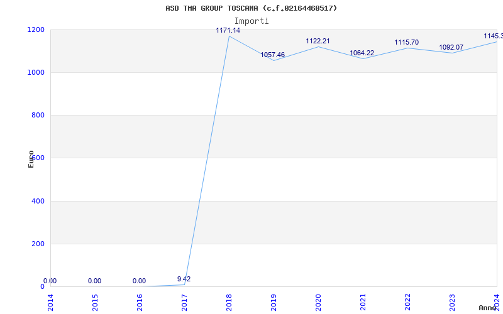This screenshot has width=503, height=314.
Task: Click the 2019 x-axis label
Action: [x=274, y=303]
